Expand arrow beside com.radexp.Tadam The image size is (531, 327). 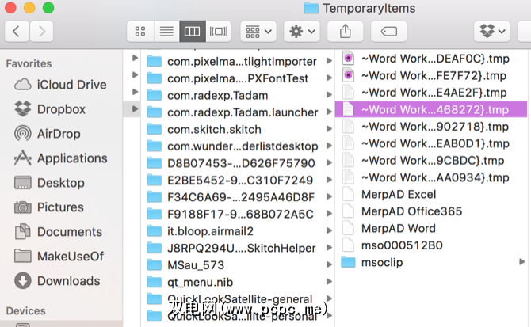click(329, 95)
